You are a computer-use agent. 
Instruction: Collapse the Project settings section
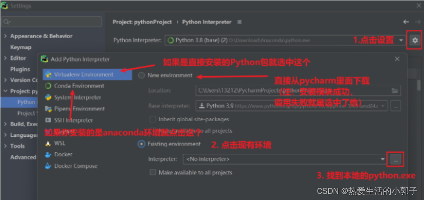click(x=5, y=91)
